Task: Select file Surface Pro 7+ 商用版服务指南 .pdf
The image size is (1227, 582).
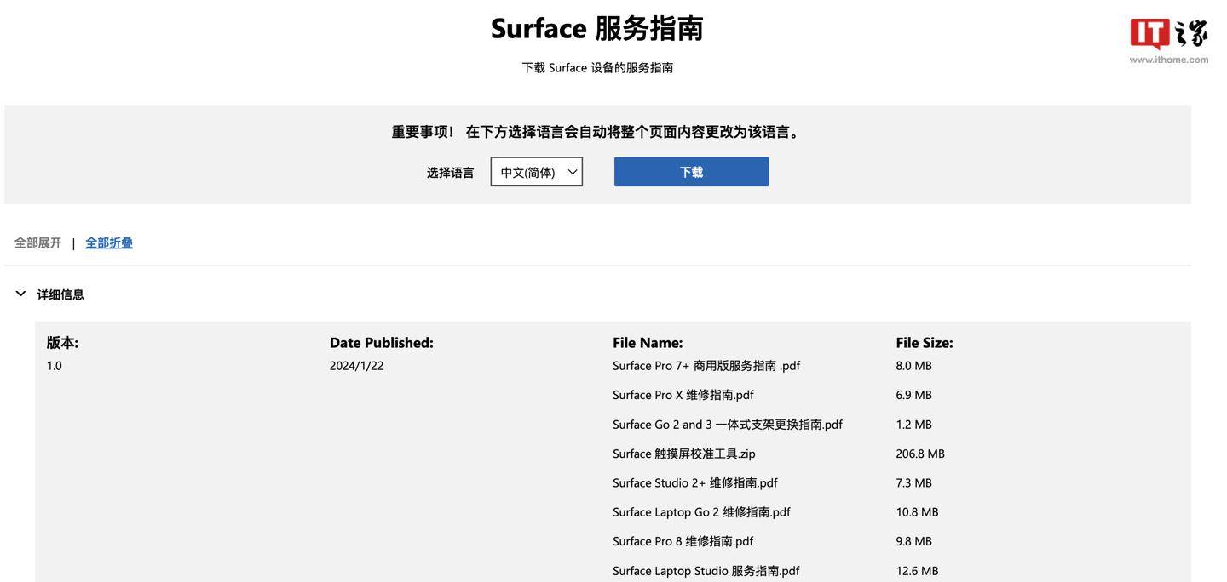Action: pyautogui.click(x=706, y=366)
